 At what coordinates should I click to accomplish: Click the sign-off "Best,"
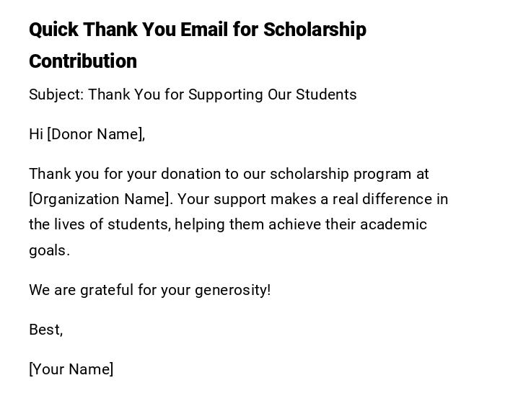pos(45,330)
